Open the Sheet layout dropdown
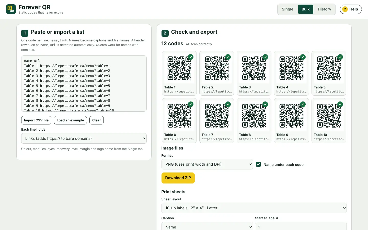The width and height of the screenshot is (368, 230). (x=254, y=208)
